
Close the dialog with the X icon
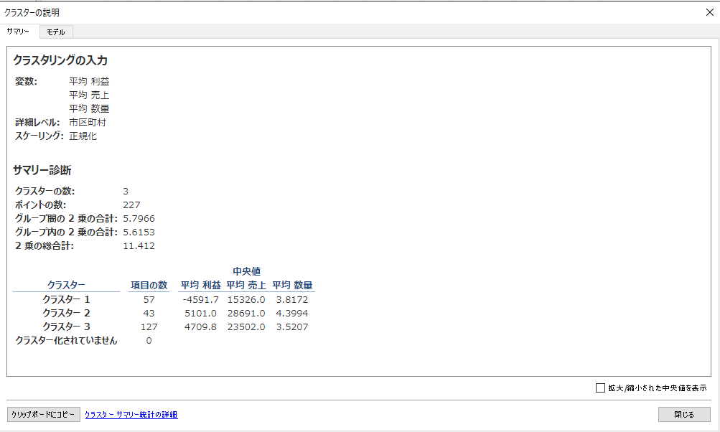click(710, 12)
